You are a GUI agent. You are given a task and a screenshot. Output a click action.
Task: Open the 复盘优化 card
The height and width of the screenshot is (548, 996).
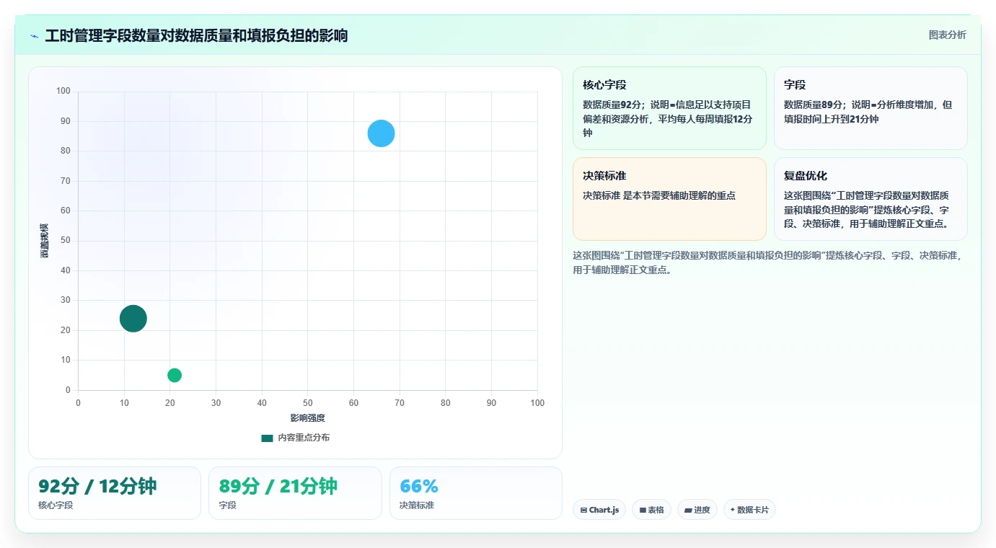[871, 199]
